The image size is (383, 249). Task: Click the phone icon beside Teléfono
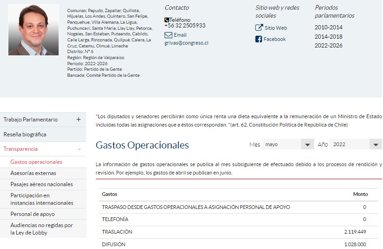[167, 20]
